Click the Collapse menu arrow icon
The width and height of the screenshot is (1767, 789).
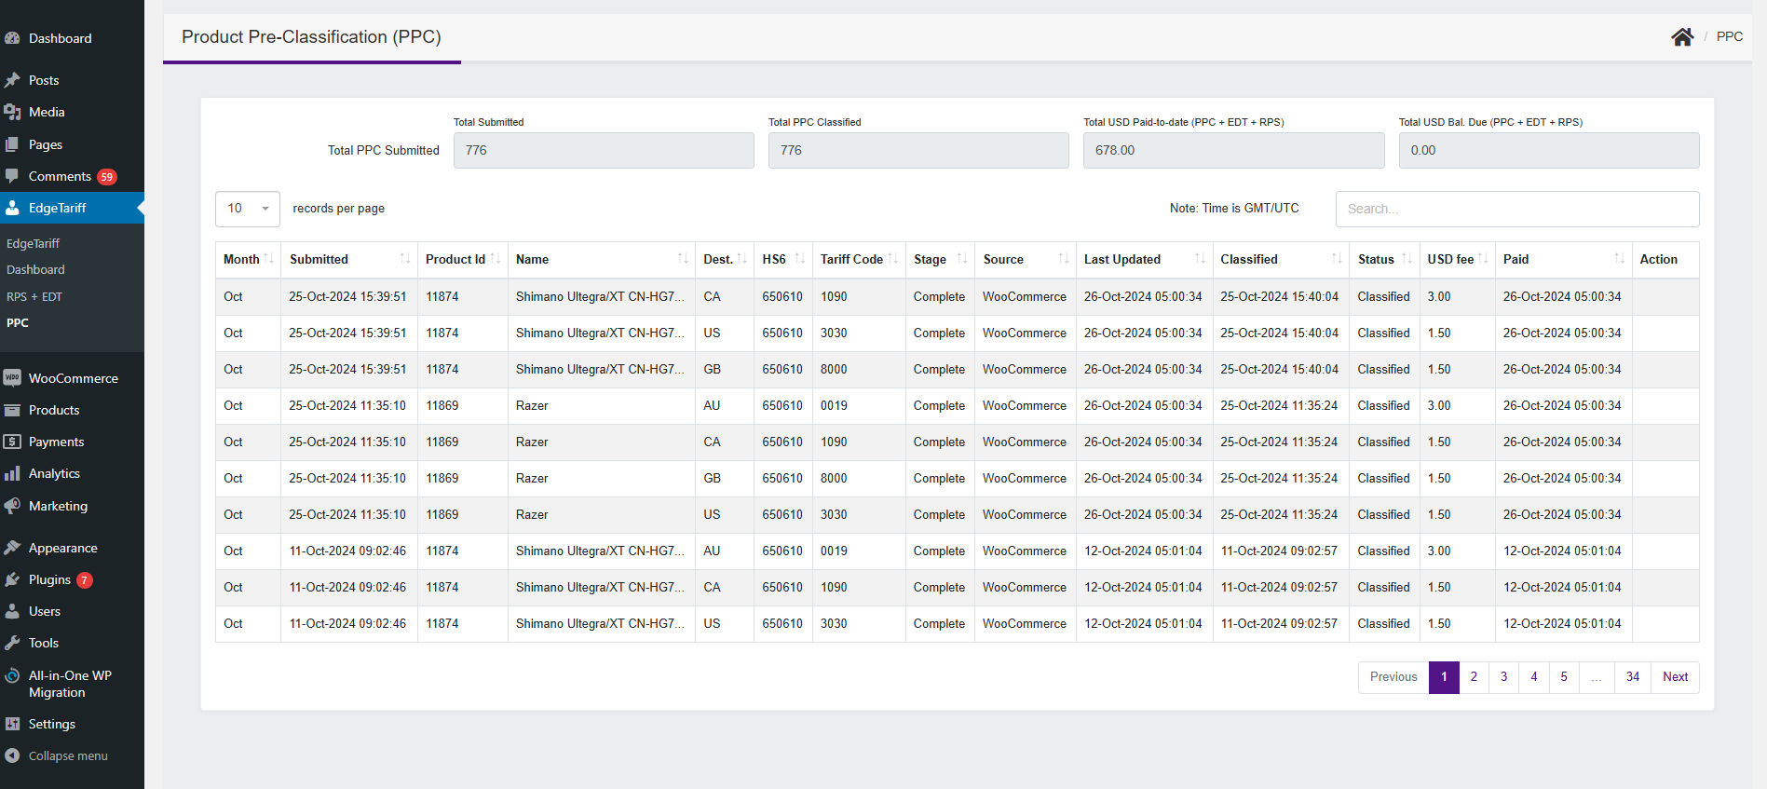tap(12, 755)
